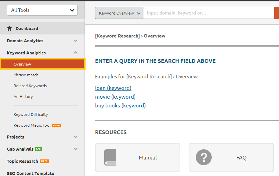This screenshot has width=279, height=176.
Task: Open the Manual resource card
Action: [x=138, y=157]
